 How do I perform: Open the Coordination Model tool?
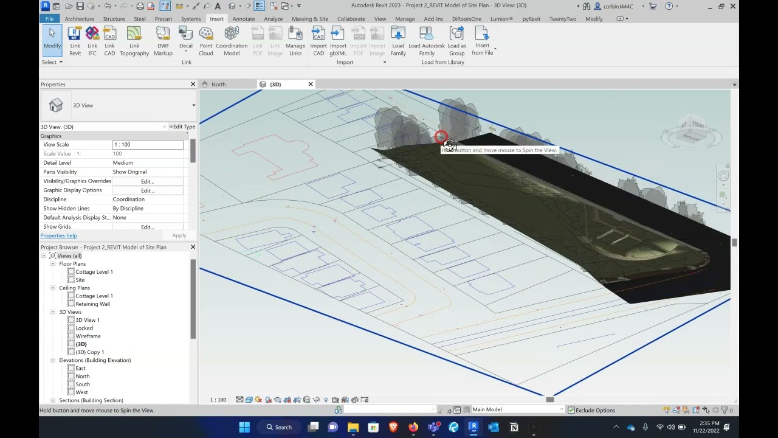[232, 40]
